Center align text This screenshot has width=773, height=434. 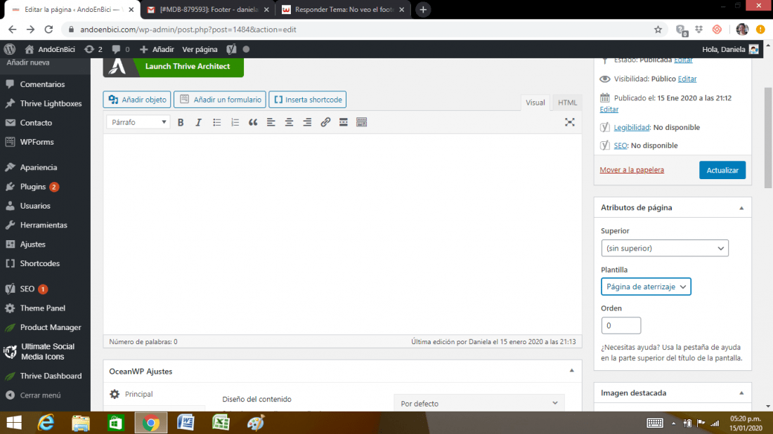pos(289,122)
